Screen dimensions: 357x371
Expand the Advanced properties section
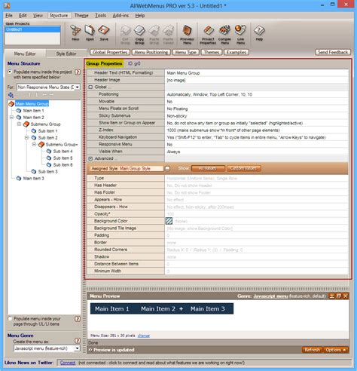pos(90,158)
